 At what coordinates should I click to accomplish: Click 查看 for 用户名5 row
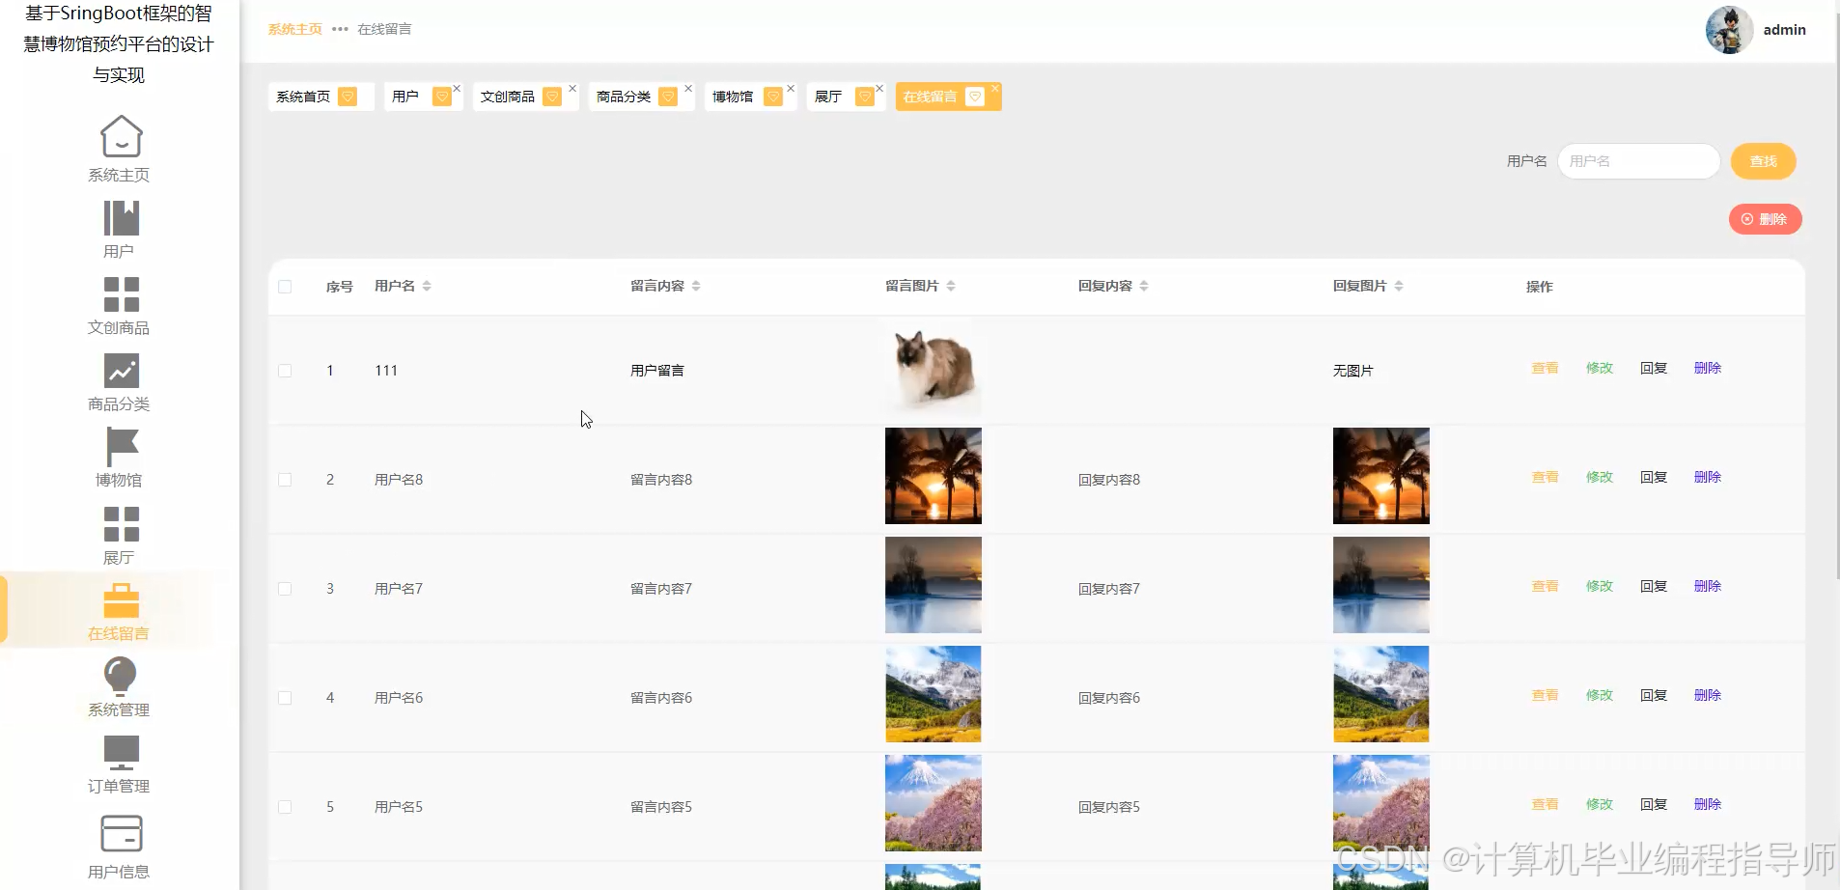[1546, 804]
